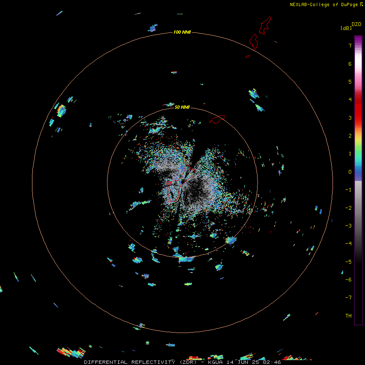Click the 5 value on the scale
This screenshot has width=365, height=365.
click(350, 82)
